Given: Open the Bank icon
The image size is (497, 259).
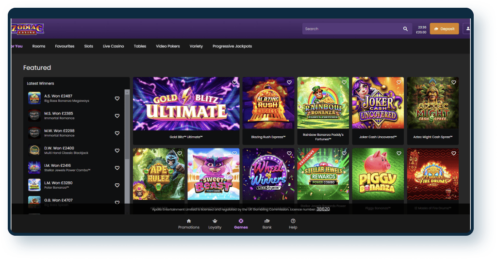Looking at the screenshot, I should coord(267,221).
